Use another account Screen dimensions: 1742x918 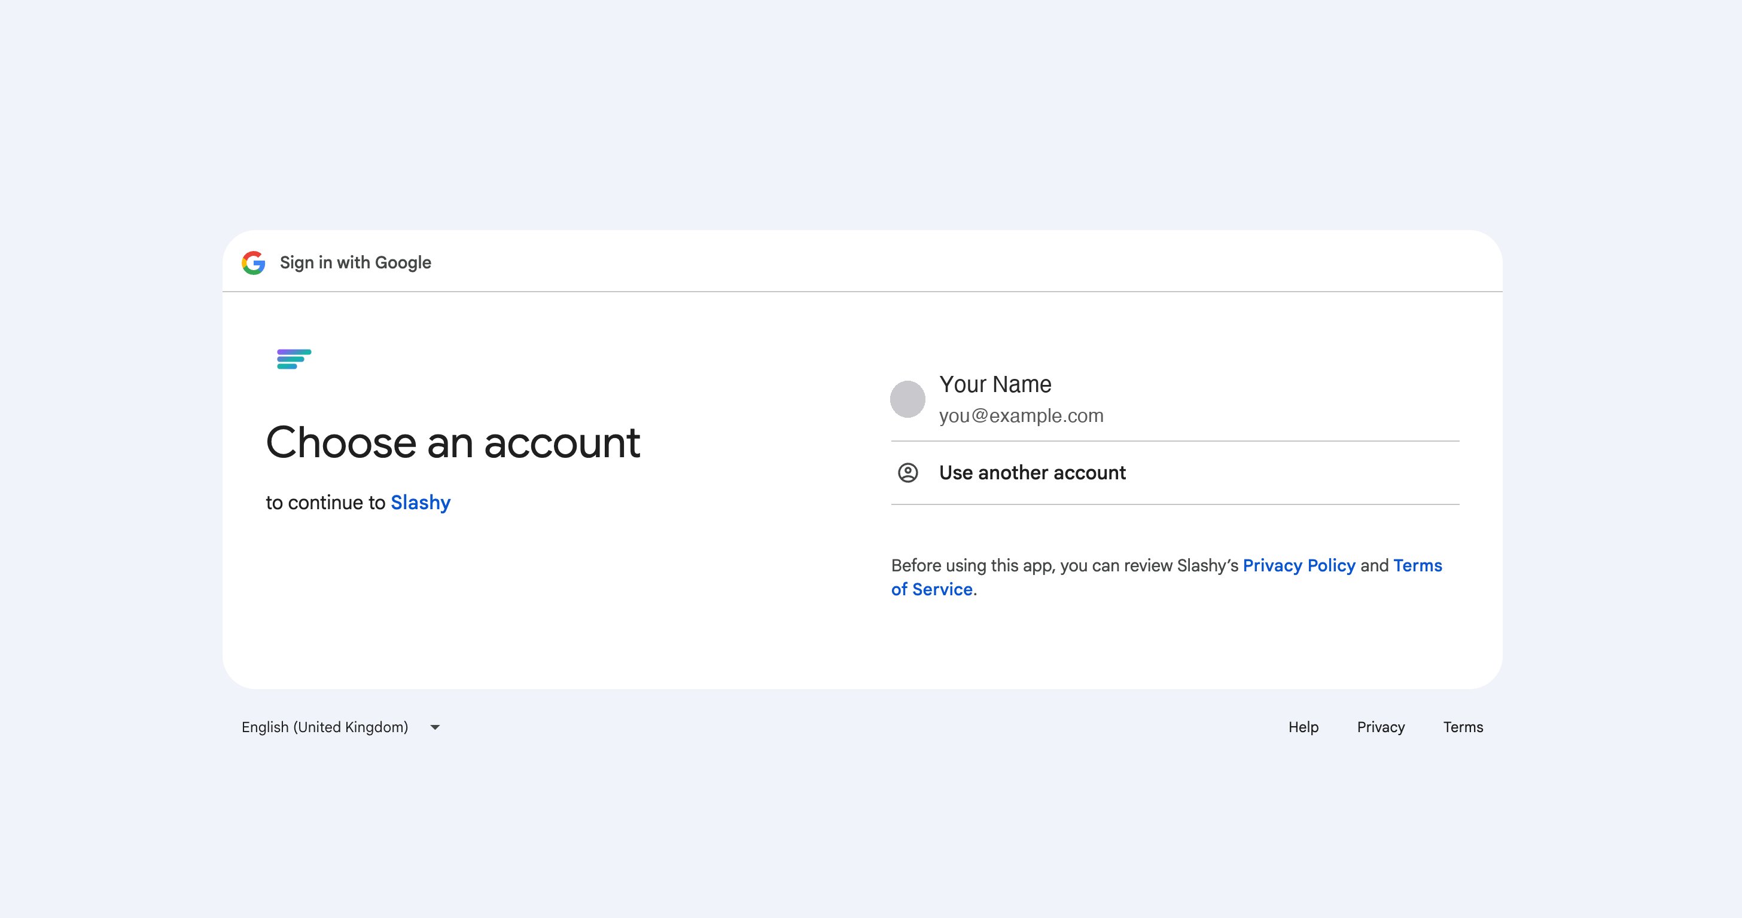tap(1175, 473)
